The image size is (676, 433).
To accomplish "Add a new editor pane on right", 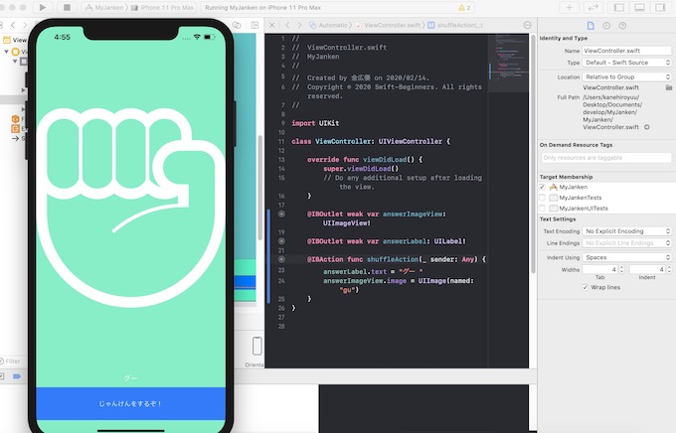I will [x=255, y=25].
